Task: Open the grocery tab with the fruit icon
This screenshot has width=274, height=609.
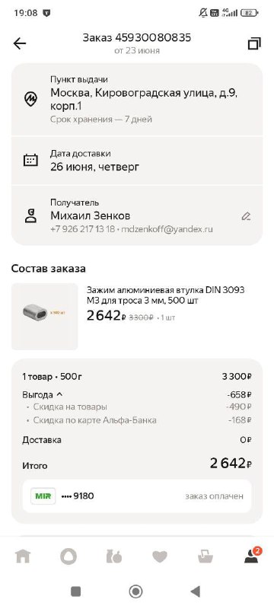Action: tap(114, 557)
